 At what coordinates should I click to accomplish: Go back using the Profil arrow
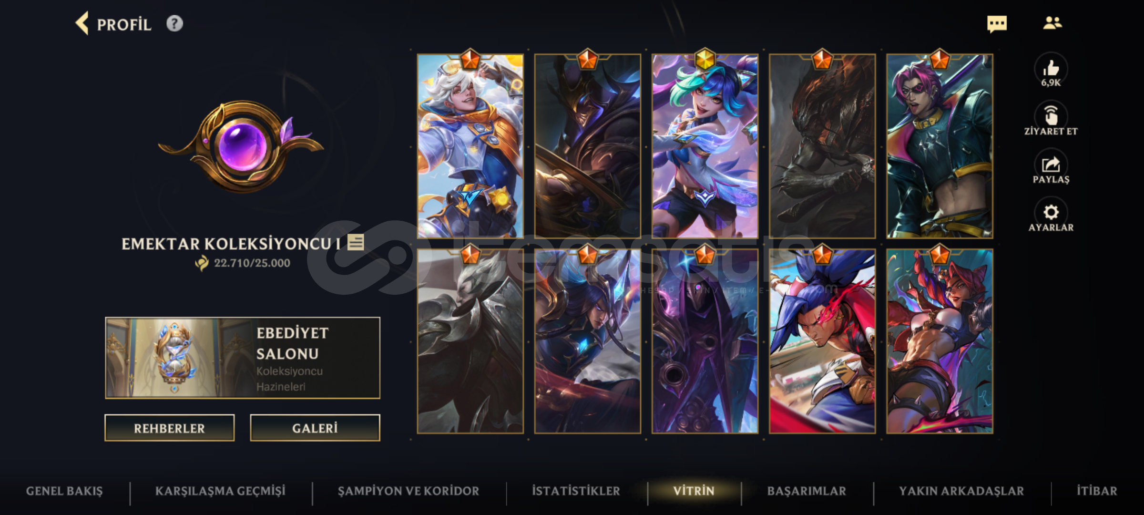click(x=82, y=23)
